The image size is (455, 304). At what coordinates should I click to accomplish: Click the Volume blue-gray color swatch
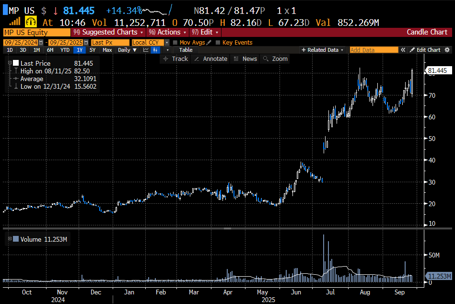click(x=16, y=239)
